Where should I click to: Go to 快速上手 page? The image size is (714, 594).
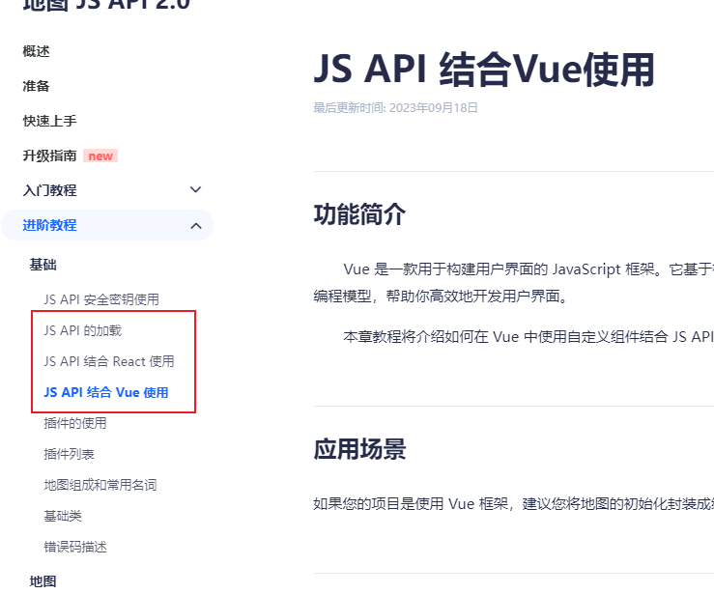point(50,121)
